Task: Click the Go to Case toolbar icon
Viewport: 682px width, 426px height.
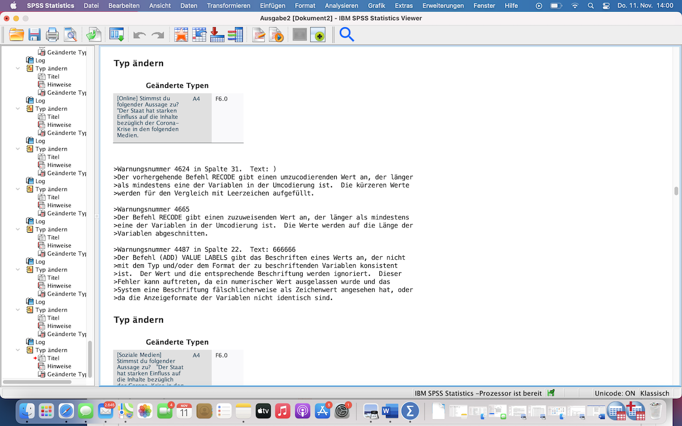Action: [199, 35]
